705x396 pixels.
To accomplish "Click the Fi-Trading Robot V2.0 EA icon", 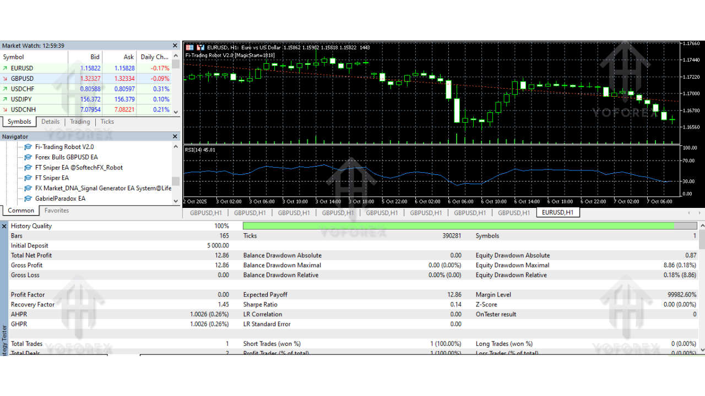I will [x=28, y=147].
